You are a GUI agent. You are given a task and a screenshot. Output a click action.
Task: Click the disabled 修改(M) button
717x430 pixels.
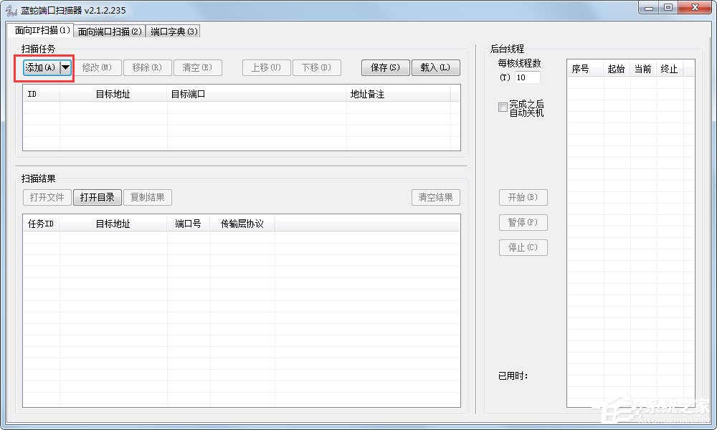[97, 67]
